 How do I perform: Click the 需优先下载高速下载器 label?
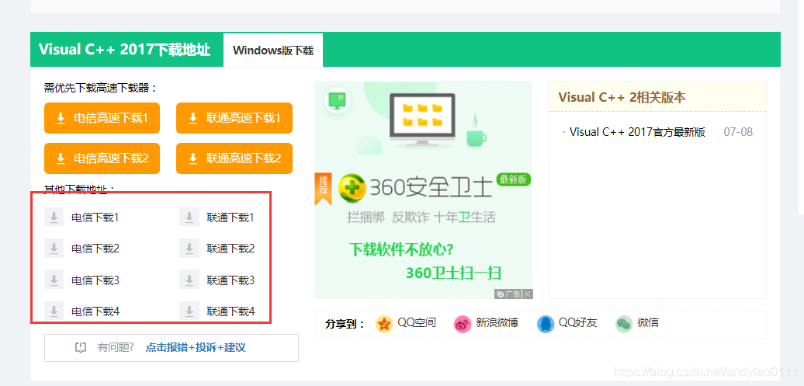101,88
